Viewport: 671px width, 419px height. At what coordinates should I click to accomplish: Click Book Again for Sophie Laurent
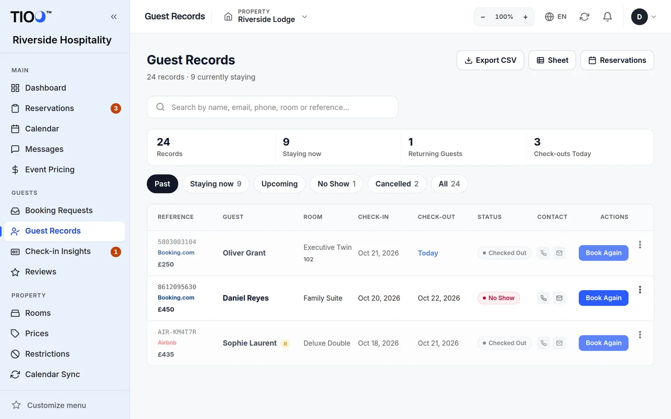point(603,343)
